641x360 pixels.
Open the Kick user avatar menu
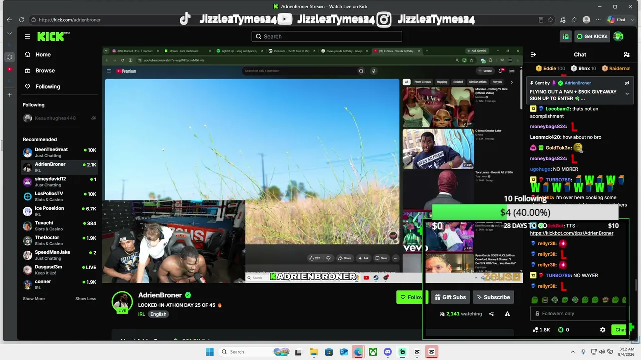click(x=618, y=36)
